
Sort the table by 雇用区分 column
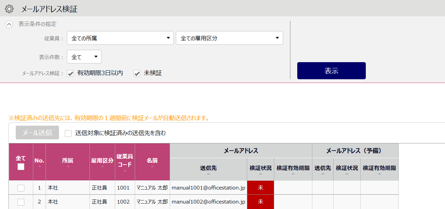[x=102, y=162]
